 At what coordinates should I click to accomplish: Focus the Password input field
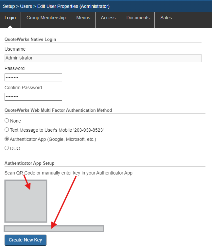(x=33, y=77)
